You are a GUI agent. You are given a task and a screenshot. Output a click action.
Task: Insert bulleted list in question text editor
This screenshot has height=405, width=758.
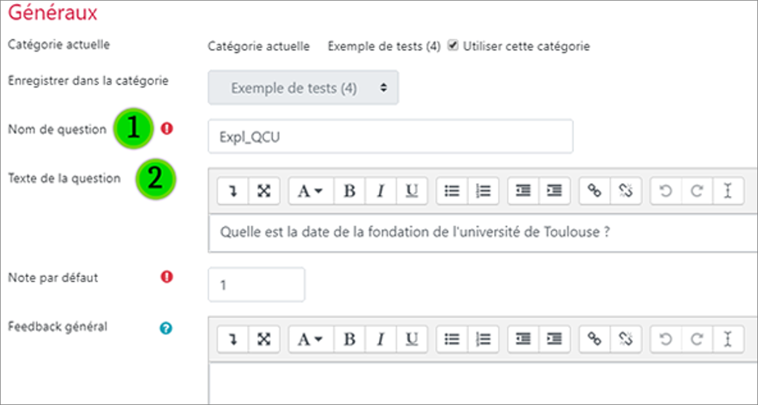pos(452,192)
